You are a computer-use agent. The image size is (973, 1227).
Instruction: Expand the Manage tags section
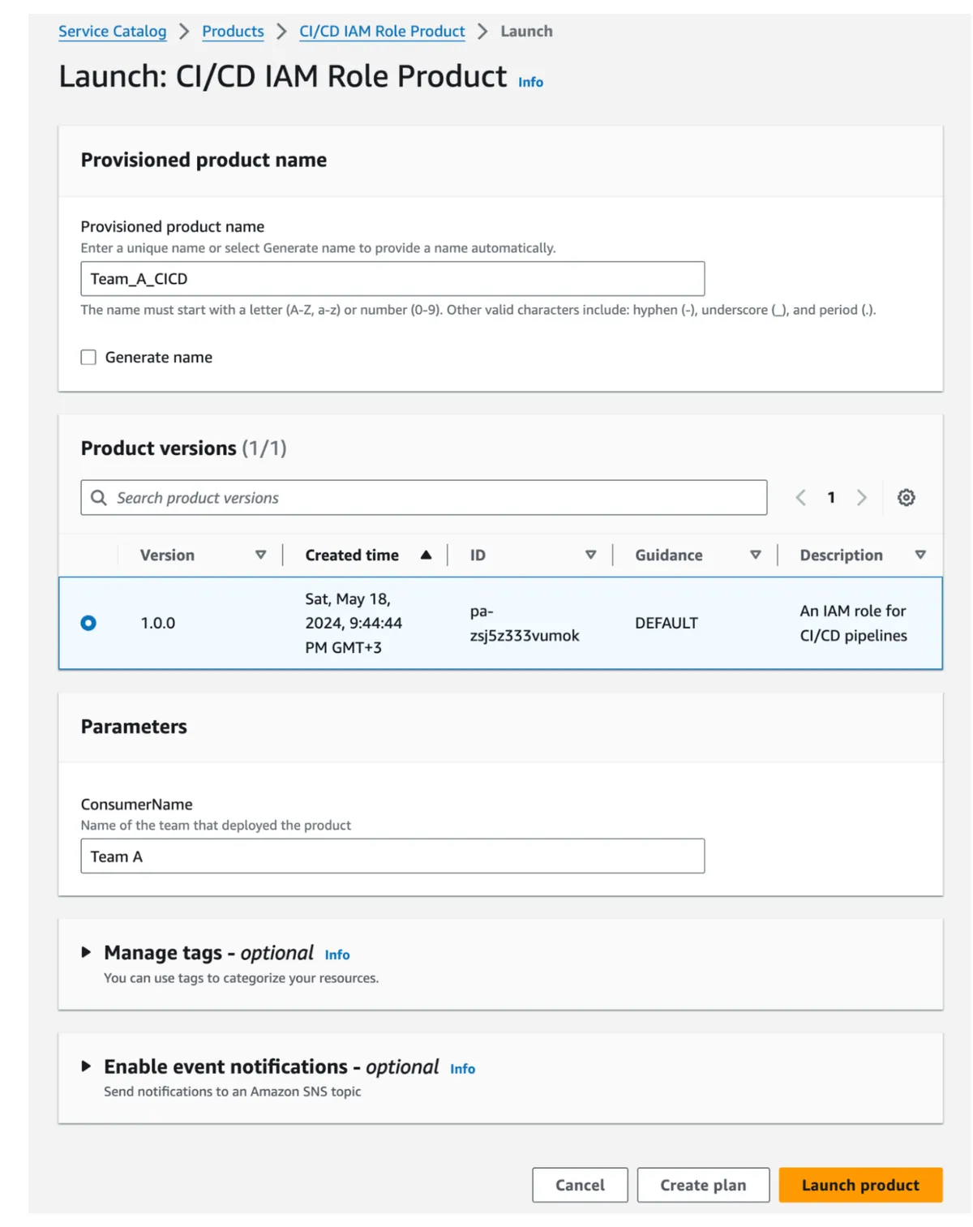88,952
